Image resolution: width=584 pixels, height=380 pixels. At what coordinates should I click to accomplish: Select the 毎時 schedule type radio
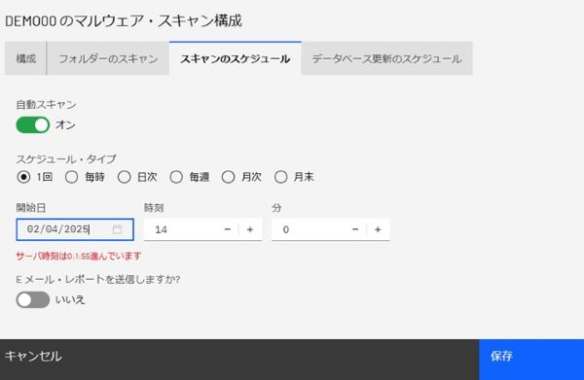pos(71,177)
